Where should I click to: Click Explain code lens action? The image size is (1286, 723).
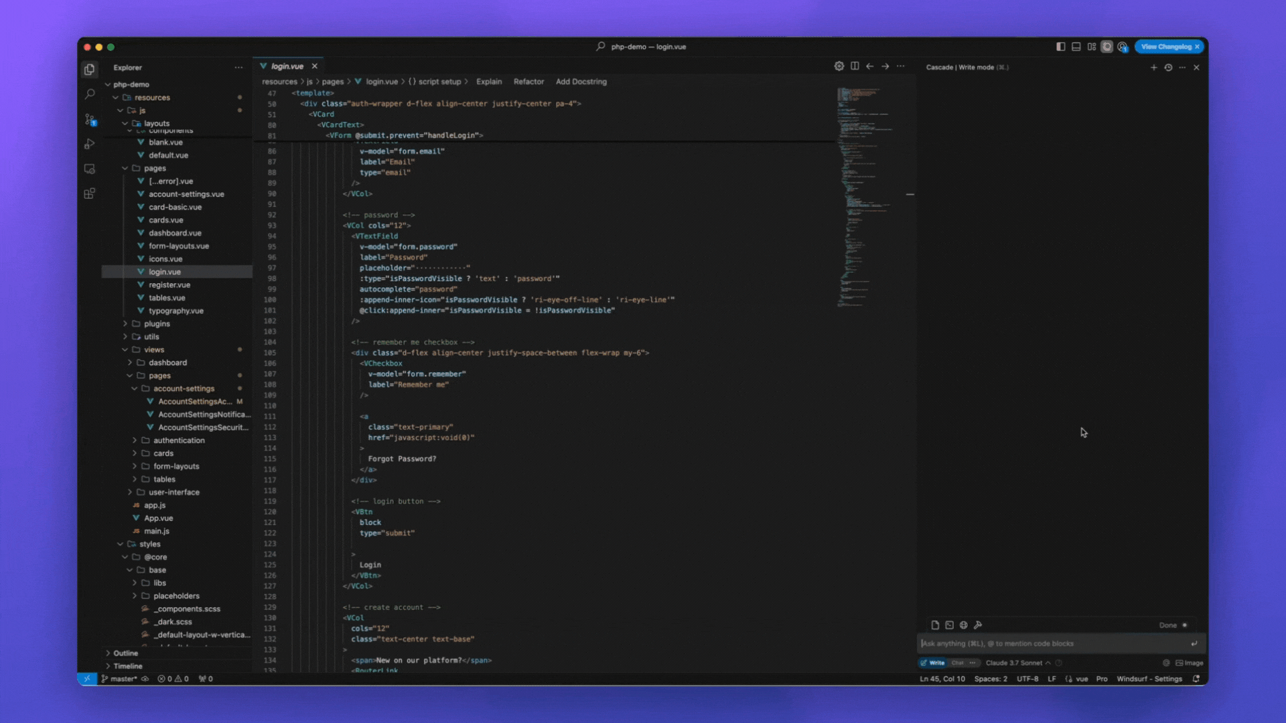[x=489, y=82]
